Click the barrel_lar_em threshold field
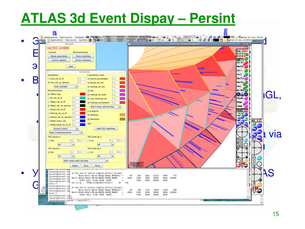The image size is (305, 229). tap(116, 83)
